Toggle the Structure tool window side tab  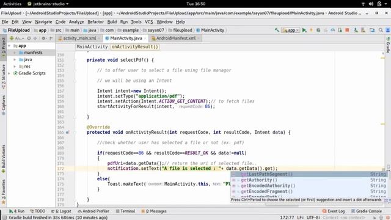pos(3,77)
